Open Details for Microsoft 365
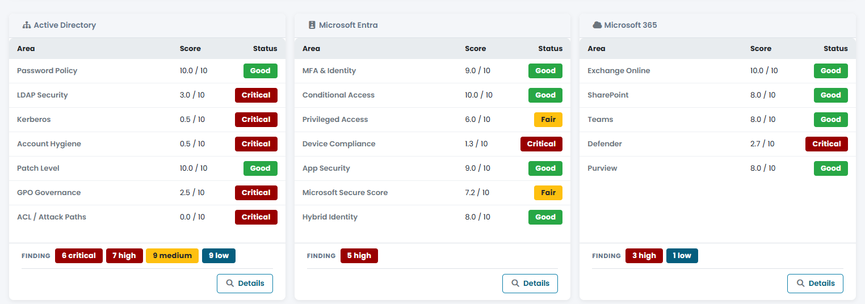This screenshot has width=865, height=304. click(815, 284)
